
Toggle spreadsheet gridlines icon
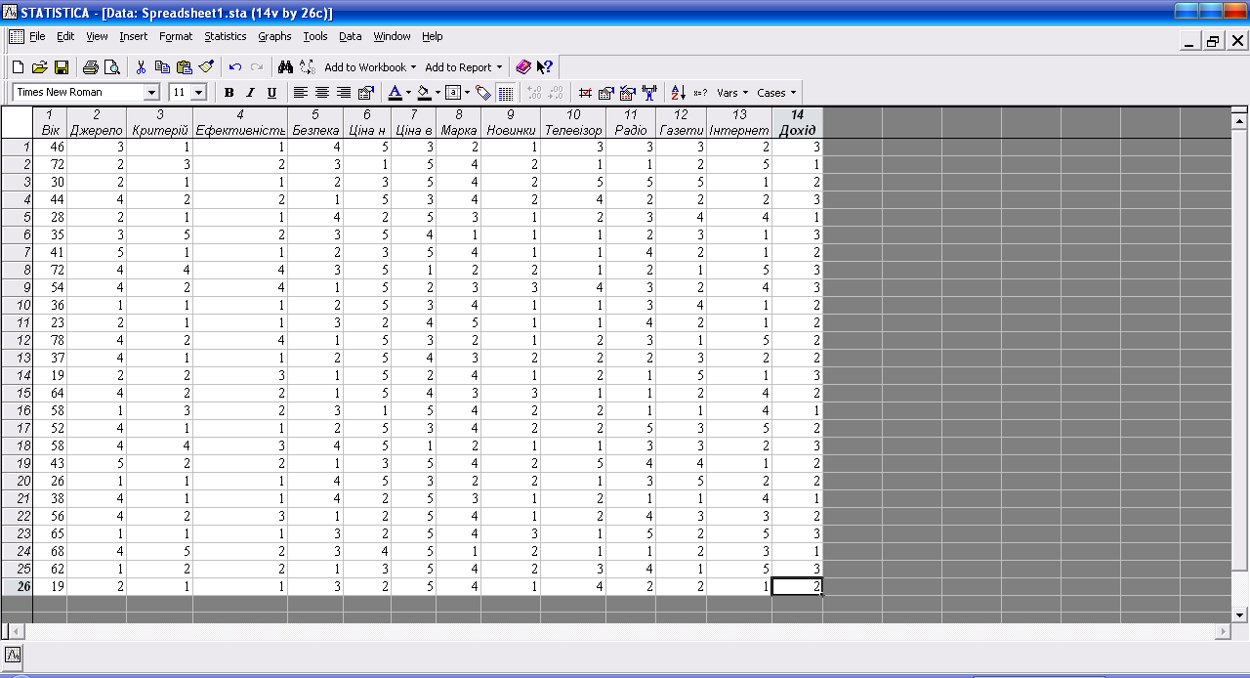coord(506,93)
